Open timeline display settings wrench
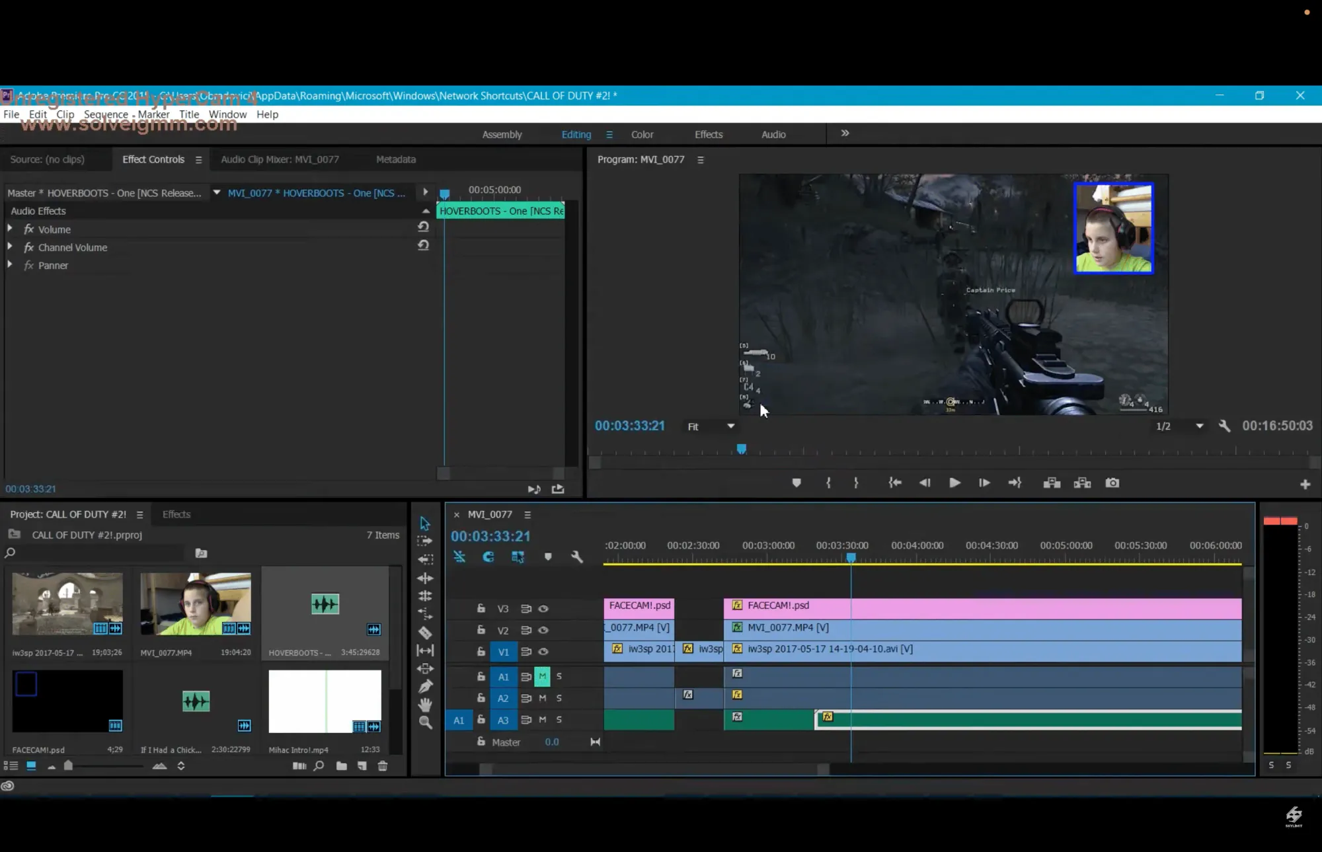 click(577, 557)
